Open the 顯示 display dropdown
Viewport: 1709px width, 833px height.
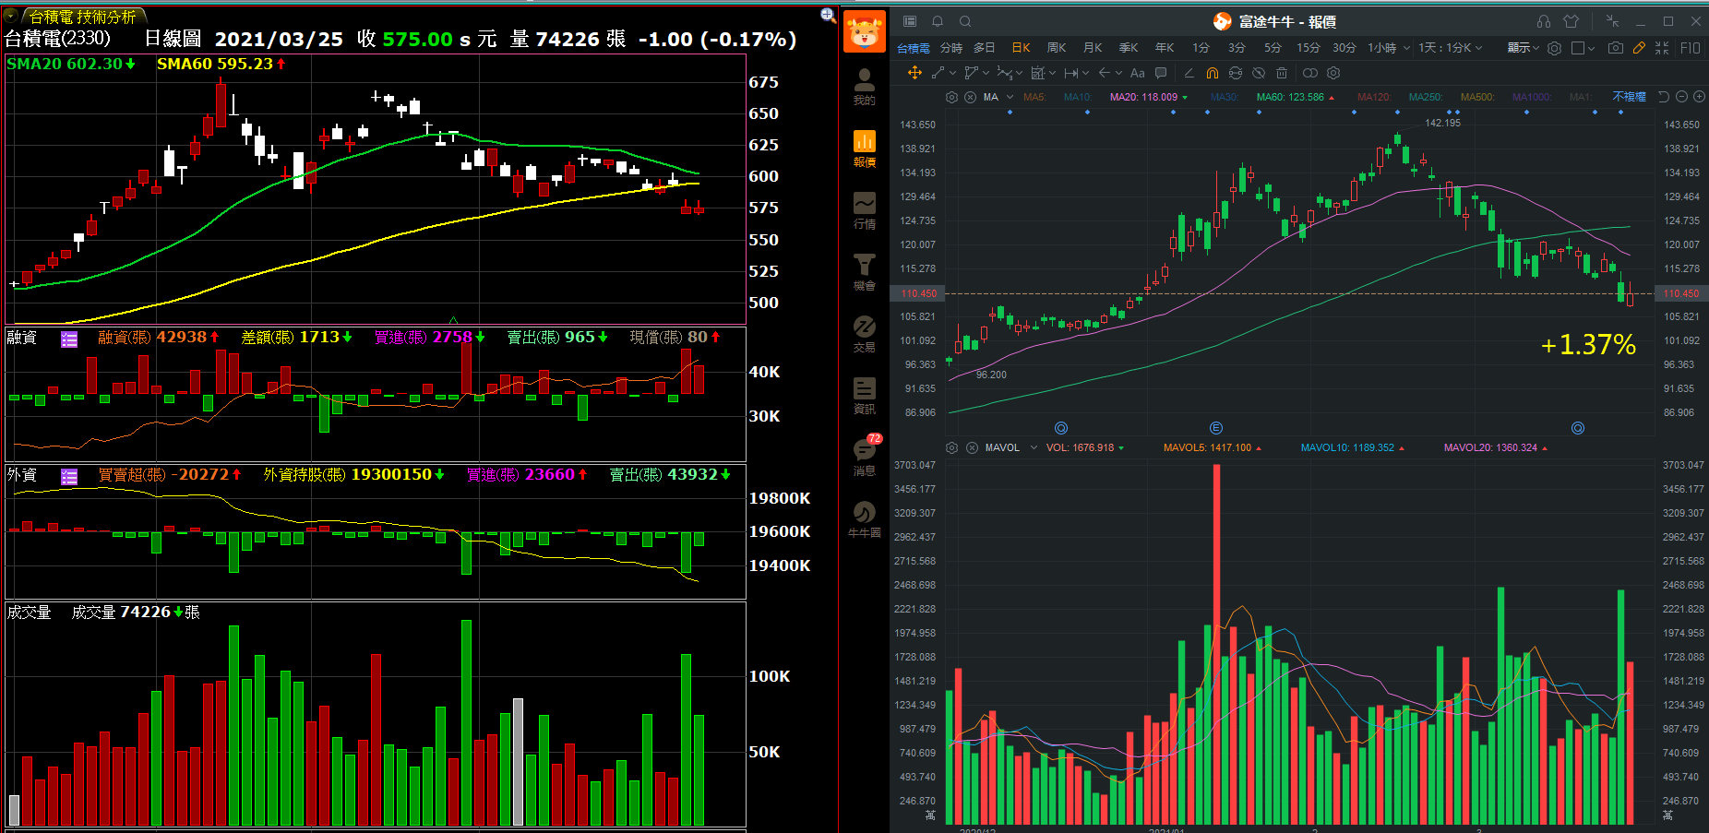(x=1523, y=48)
